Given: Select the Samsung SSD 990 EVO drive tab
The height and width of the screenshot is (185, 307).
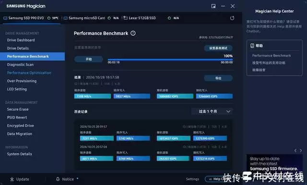Looking at the screenshot, I should click(31, 18).
